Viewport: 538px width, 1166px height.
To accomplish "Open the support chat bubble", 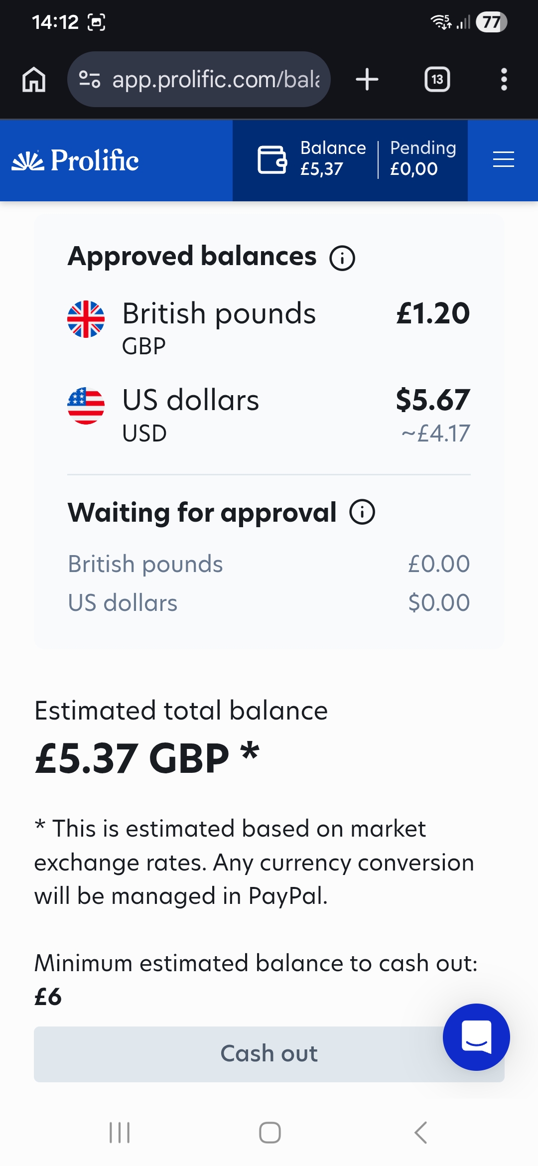I will 476,1037.
